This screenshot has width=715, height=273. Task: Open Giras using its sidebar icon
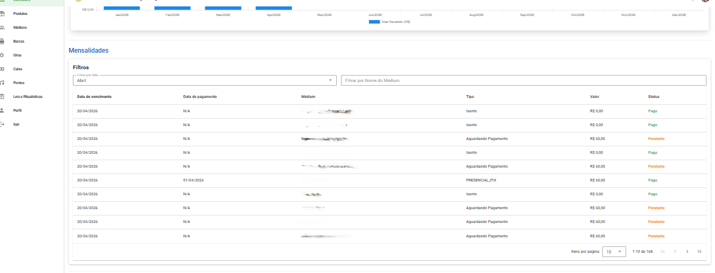(x=2, y=55)
